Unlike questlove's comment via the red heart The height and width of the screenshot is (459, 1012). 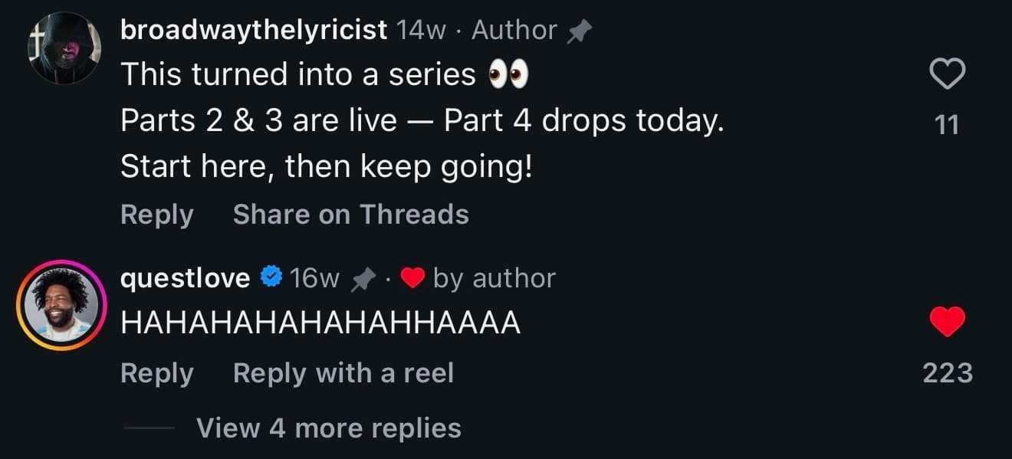pos(947,322)
